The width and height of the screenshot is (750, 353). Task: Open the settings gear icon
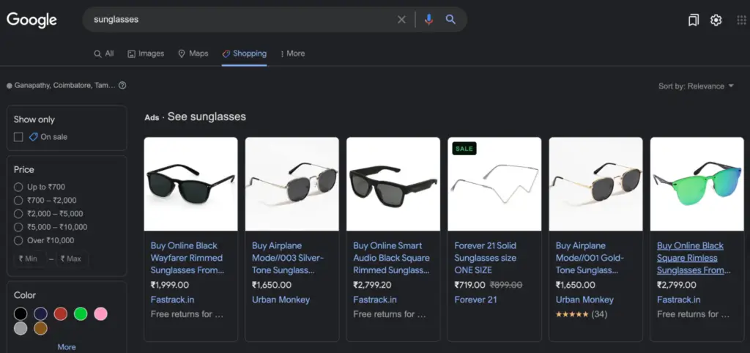(716, 20)
